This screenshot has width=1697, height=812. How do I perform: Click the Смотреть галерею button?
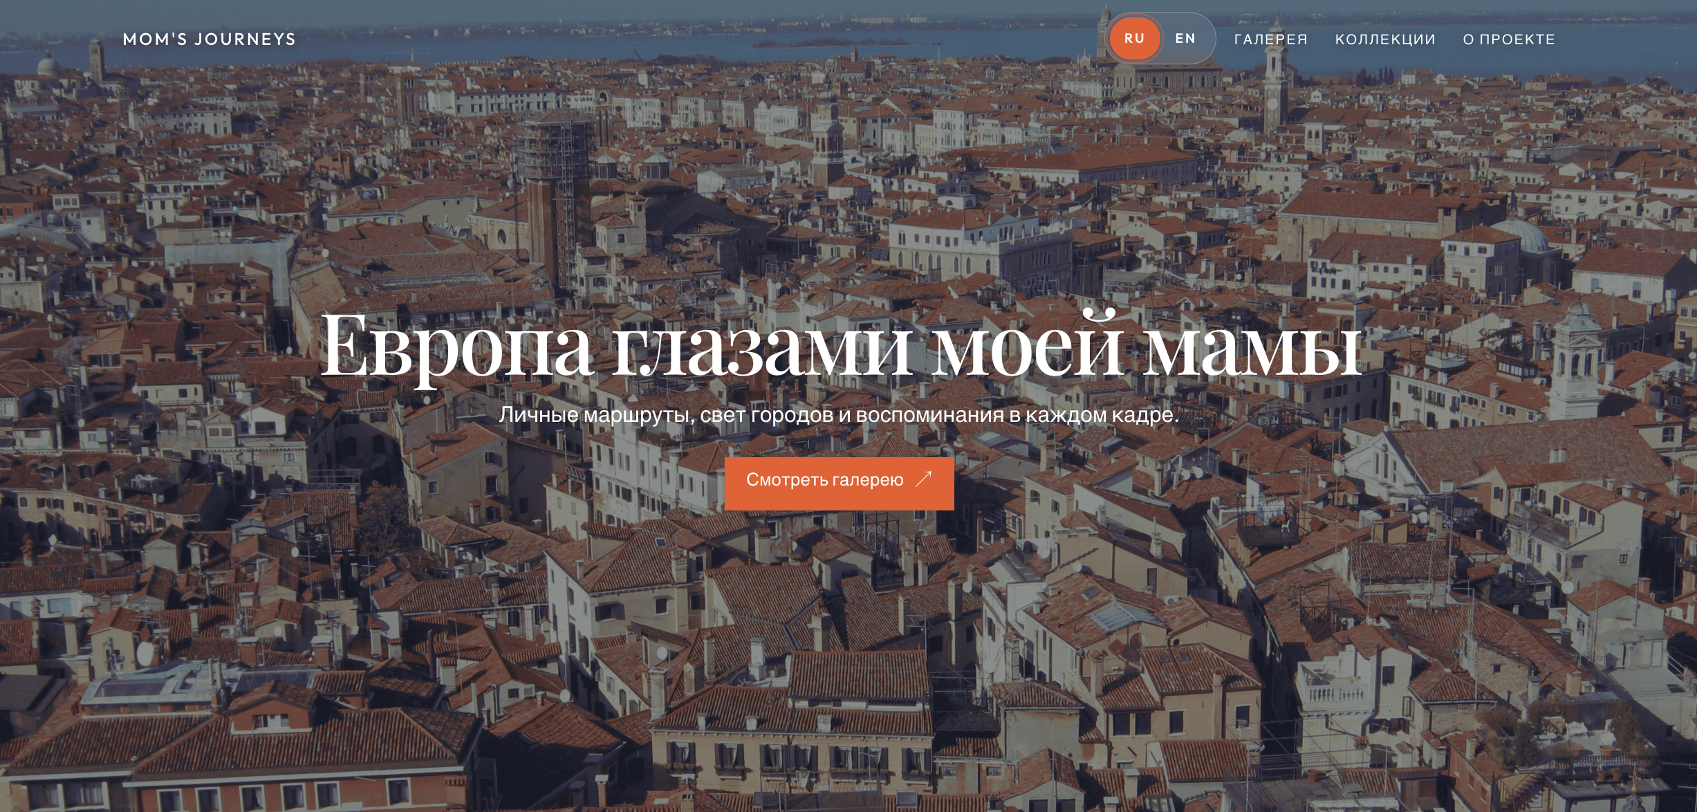pos(840,483)
